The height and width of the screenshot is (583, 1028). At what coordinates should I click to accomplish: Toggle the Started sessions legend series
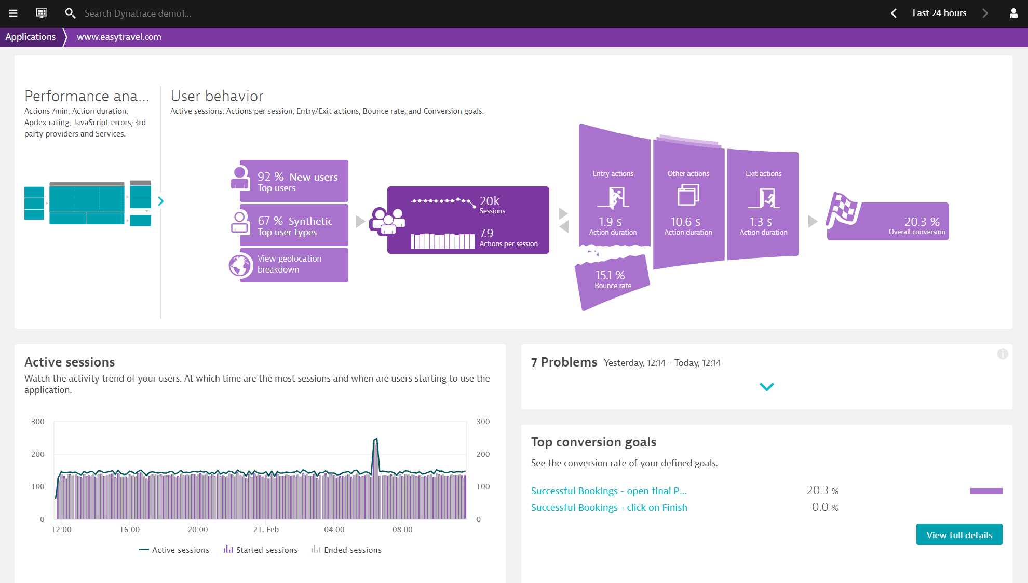[261, 550]
